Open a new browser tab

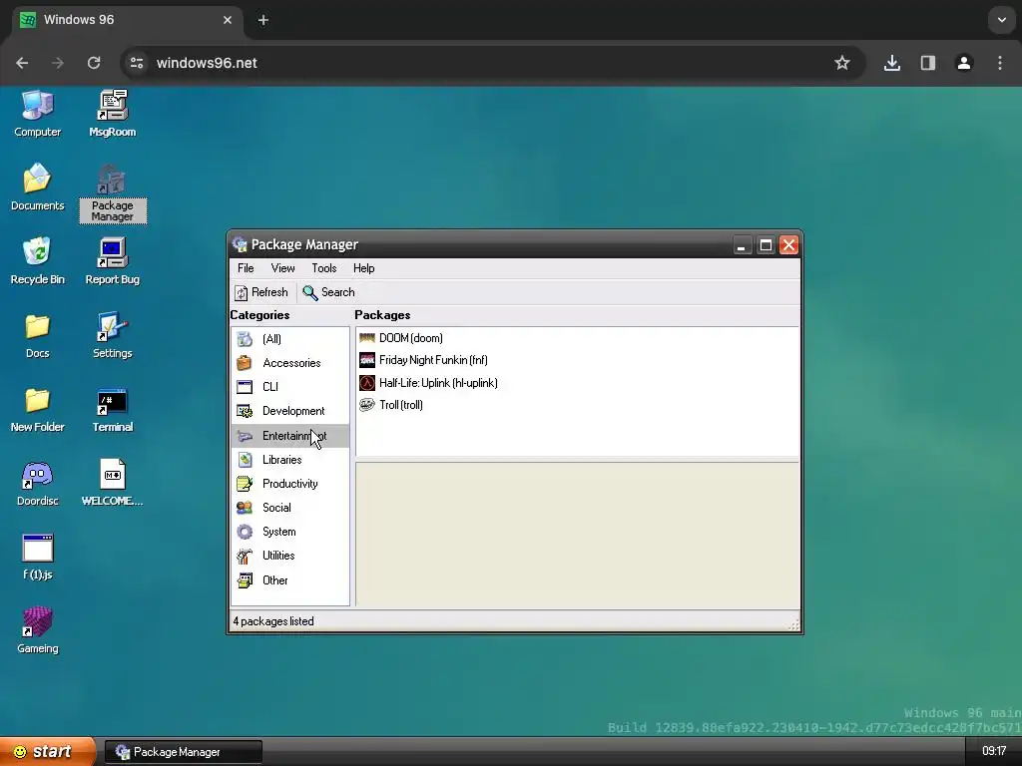click(263, 20)
